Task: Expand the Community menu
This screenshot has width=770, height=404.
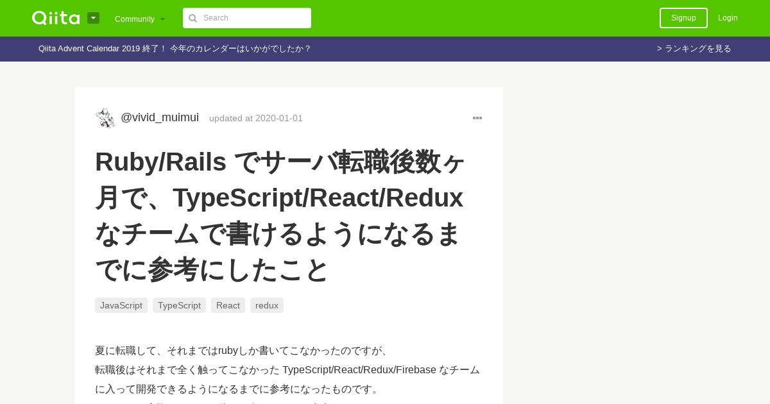Action: (x=140, y=19)
